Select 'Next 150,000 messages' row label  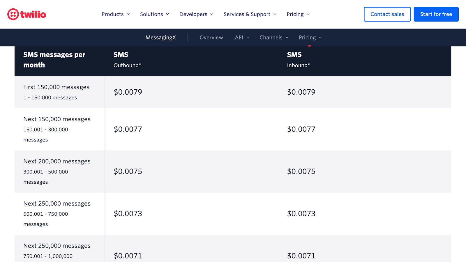pyautogui.click(x=57, y=119)
